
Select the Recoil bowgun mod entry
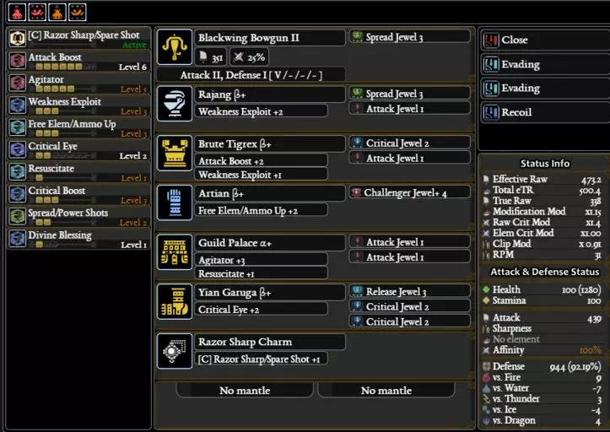(545, 112)
